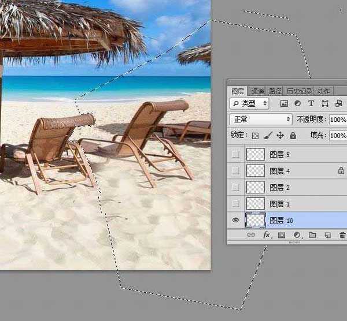Select the 图层 4 thumbnail
Image resolution: width=347 pixels, height=321 pixels.
(x=256, y=171)
